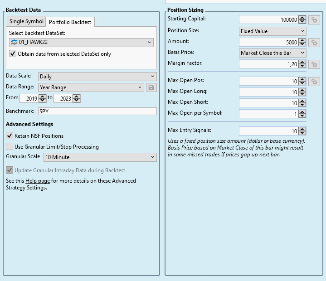This screenshot has height=281, width=326.
Task: Open the Data Range dropdown
Action: click(91, 87)
